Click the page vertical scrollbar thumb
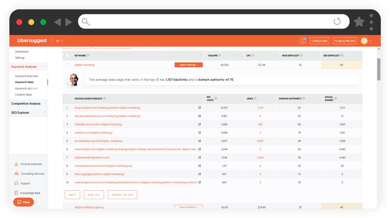This screenshot has width=390, height=218. (x=379, y=69)
